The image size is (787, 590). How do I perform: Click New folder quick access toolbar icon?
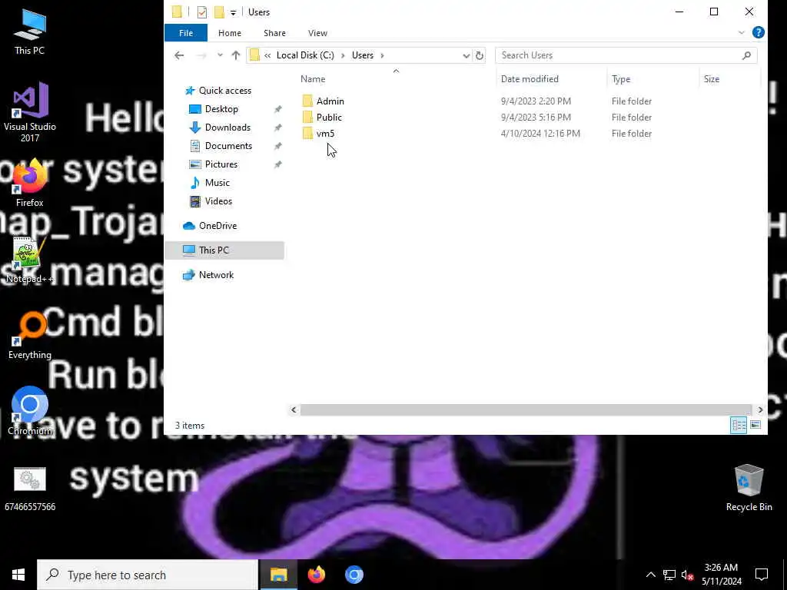pos(219,12)
